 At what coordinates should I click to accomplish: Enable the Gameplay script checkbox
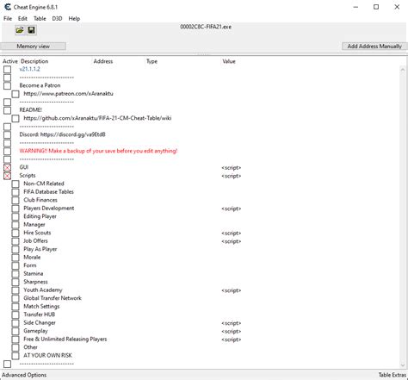pyautogui.click(x=15, y=331)
